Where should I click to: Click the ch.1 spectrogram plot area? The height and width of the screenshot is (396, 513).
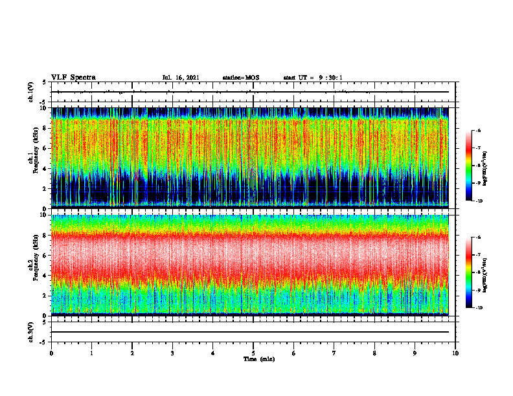(x=250, y=158)
